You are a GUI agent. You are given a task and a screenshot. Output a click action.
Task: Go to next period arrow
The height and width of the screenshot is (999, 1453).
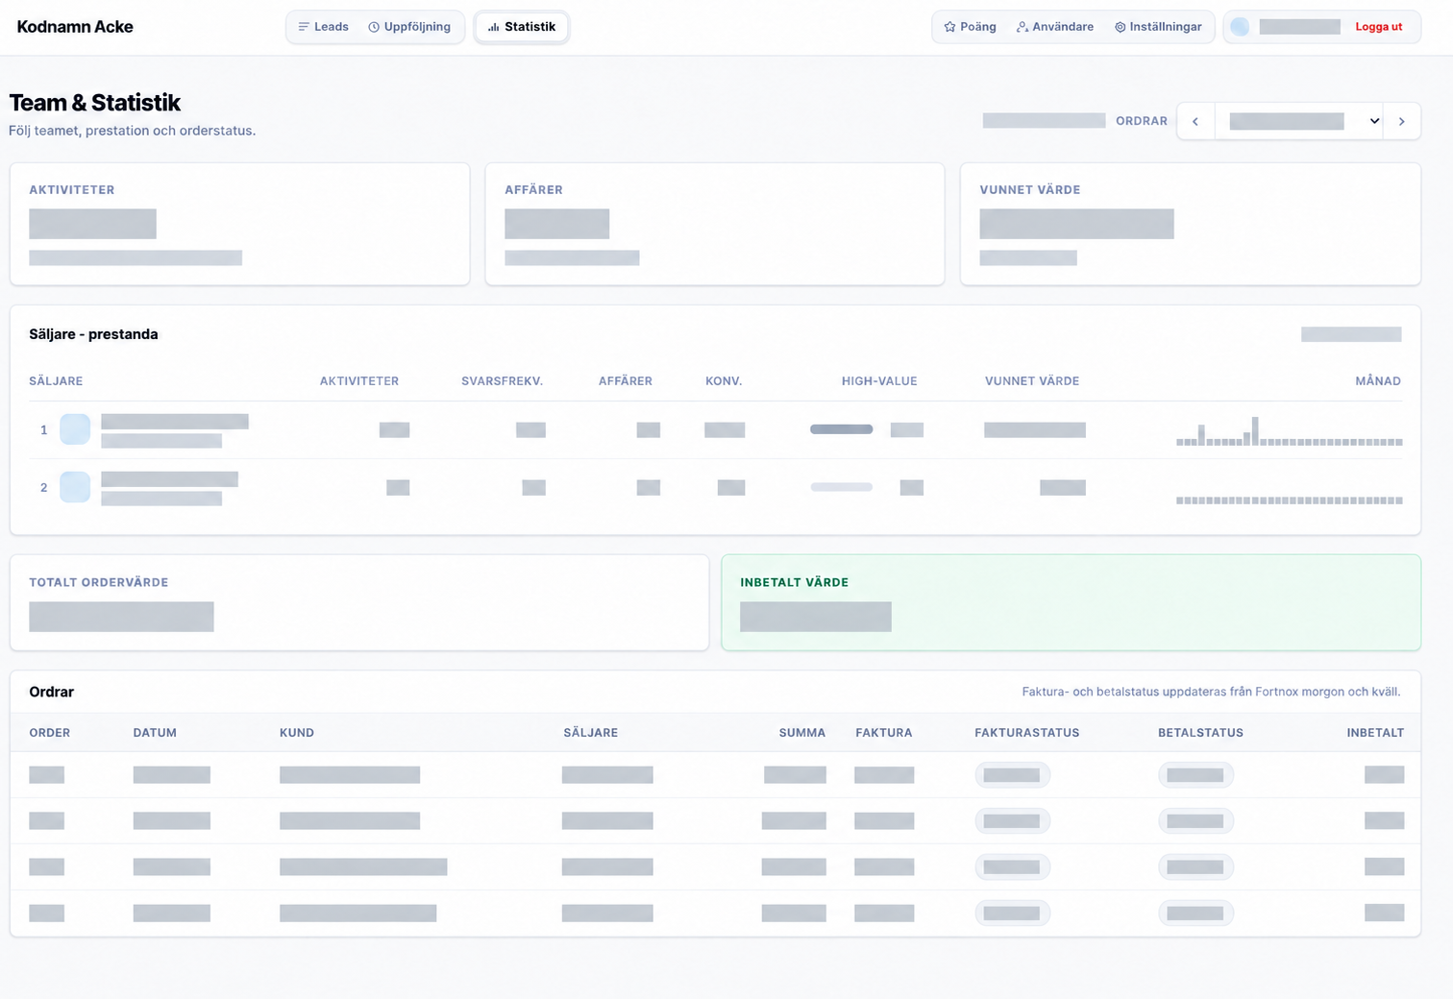[1402, 121]
